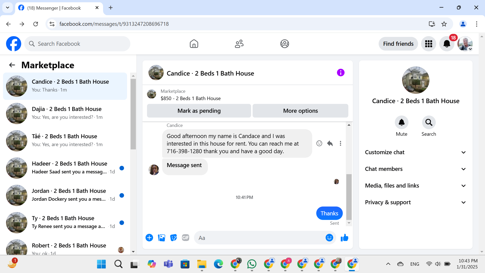This screenshot has width=485, height=273.
Task: Click the Search Facebook field
Action: 77,44
